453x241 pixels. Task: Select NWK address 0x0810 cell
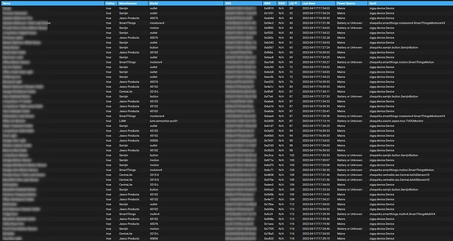coord(269,9)
